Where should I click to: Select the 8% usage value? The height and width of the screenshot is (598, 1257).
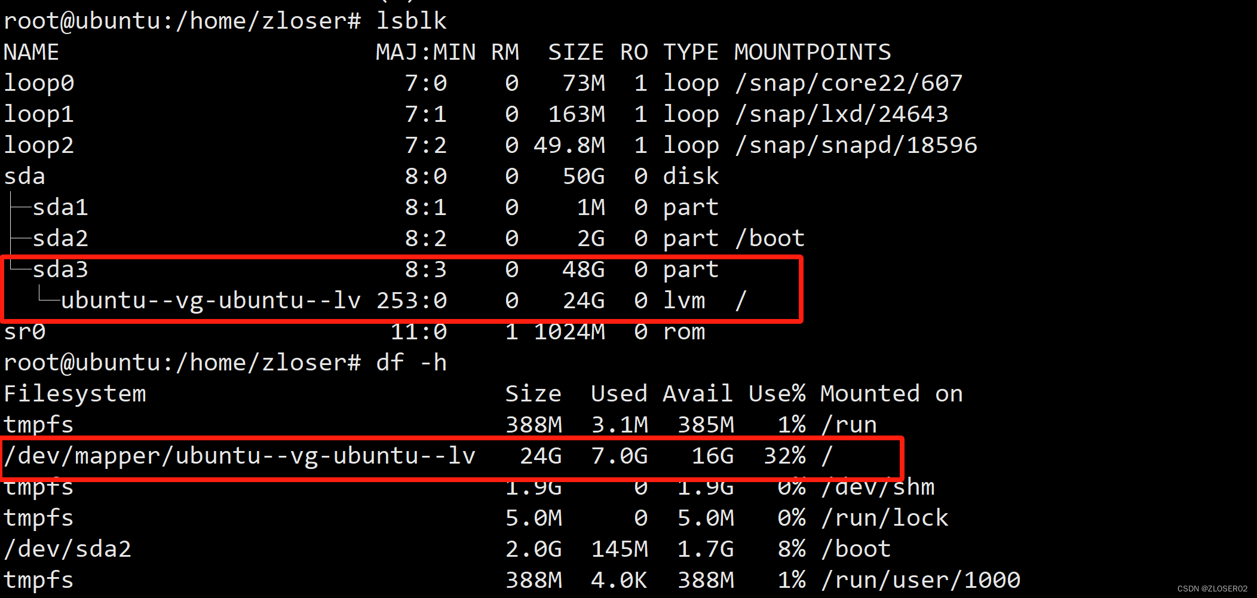coord(792,549)
